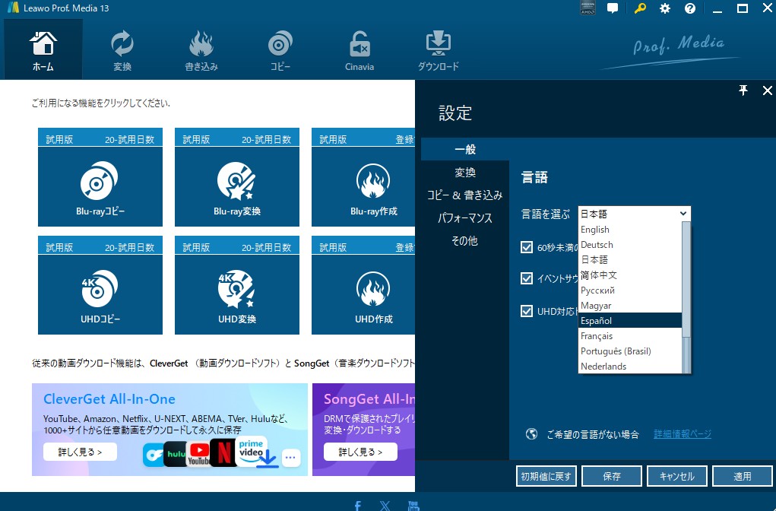Select the 一般 settings category
The image size is (776, 511).
tap(465, 149)
